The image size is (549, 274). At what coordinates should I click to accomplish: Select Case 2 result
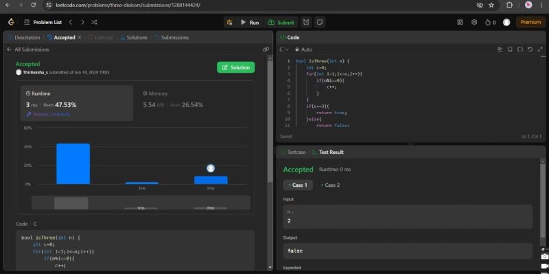pos(330,185)
